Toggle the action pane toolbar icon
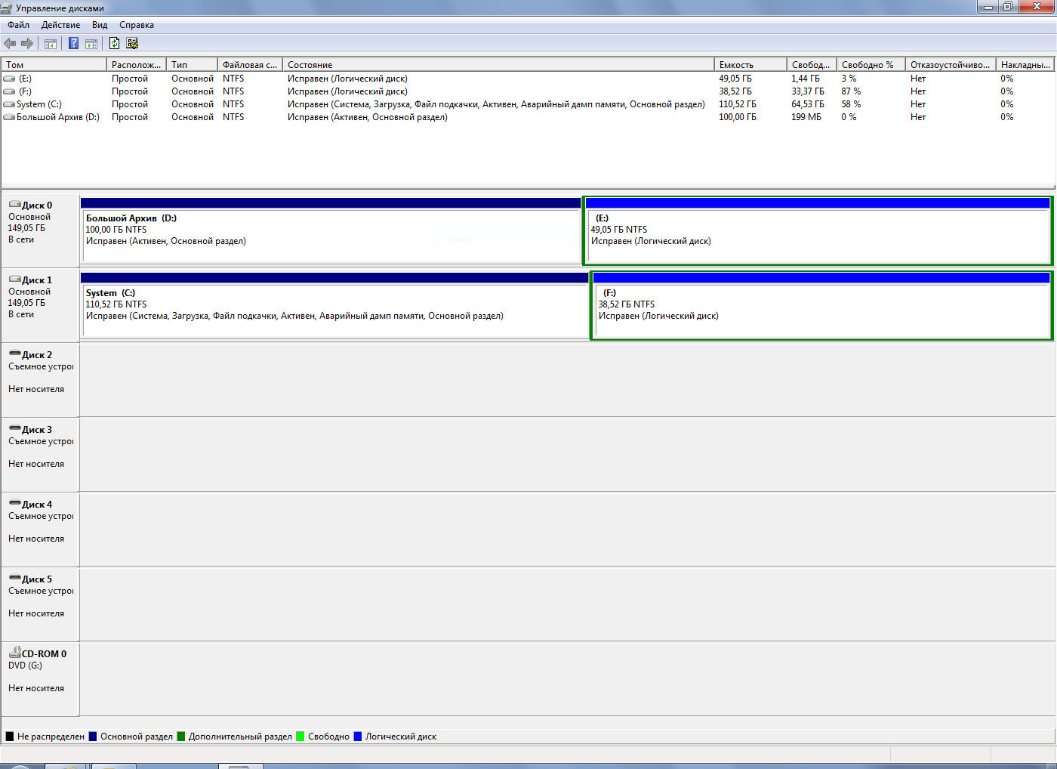Screen dimensions: 1057x769 pos(91,44)
